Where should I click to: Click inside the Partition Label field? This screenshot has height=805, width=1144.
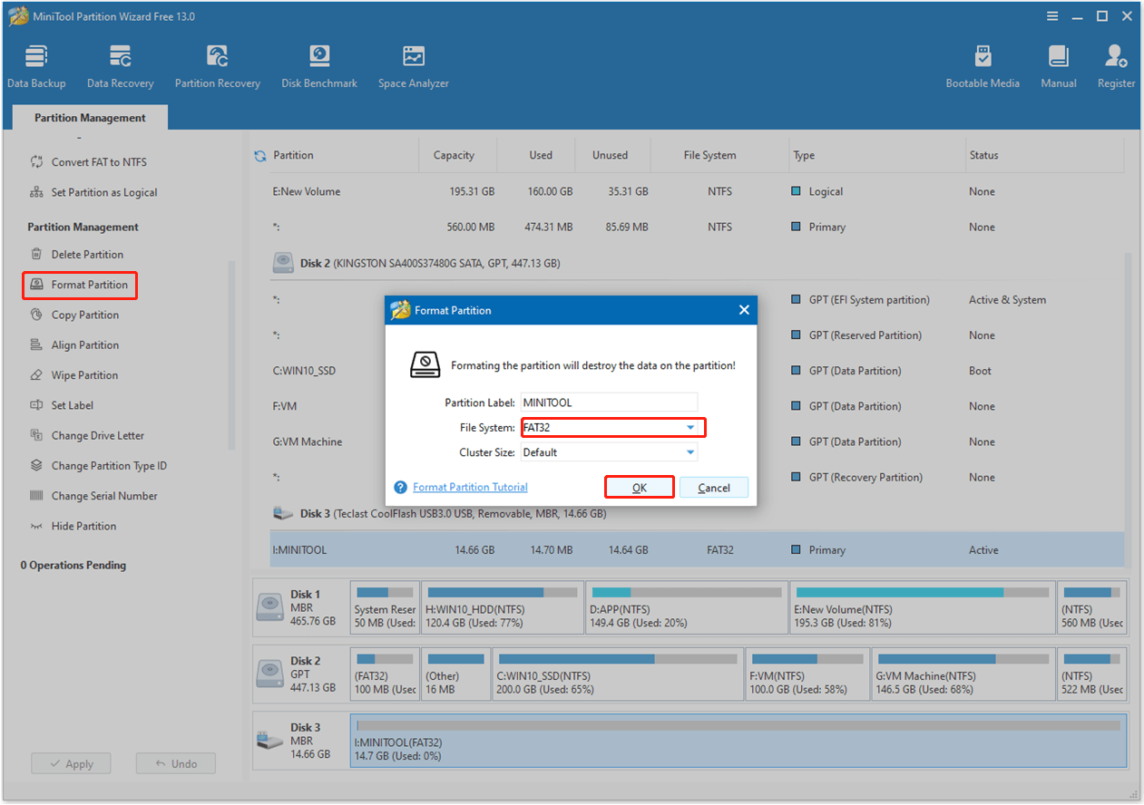[609, 402]
